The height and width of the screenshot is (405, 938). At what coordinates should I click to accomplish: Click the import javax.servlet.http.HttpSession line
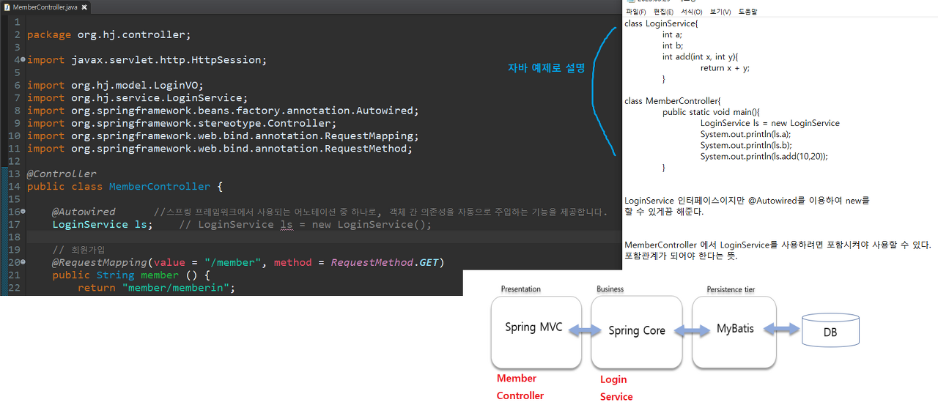click(147, 60)
